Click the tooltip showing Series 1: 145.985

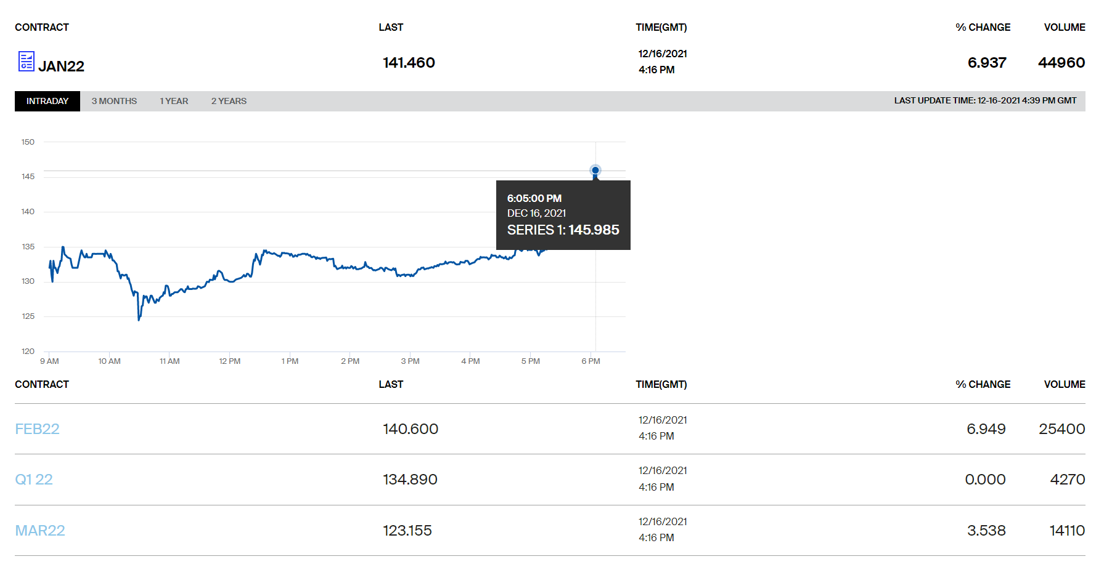(x=563, y=215)
